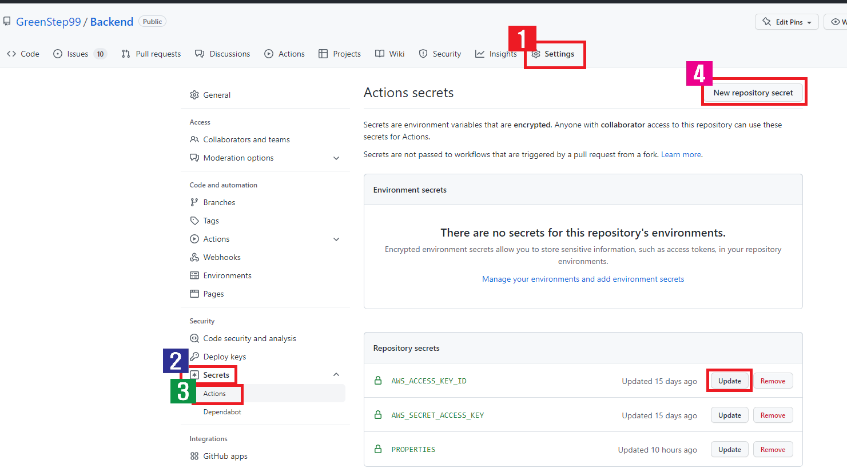The width and height of the screenshot is (847, 468).
Task: Click the play icon beside top Actions tab
Action: (x=269, y=54)
